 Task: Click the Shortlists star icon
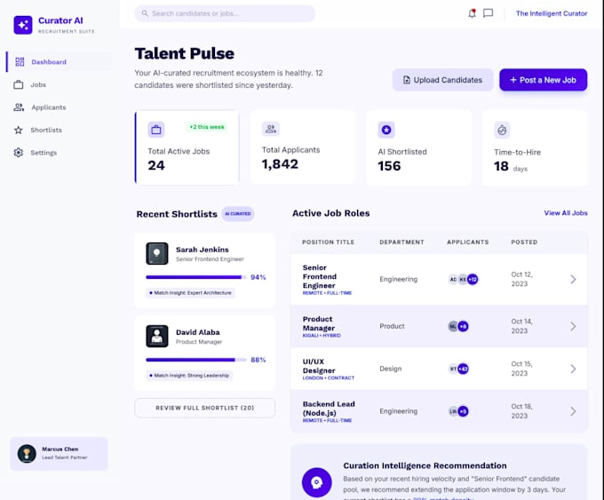19,130
